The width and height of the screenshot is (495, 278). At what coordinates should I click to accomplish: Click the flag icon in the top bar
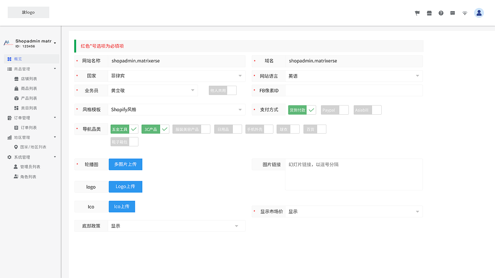coord(417,13)
